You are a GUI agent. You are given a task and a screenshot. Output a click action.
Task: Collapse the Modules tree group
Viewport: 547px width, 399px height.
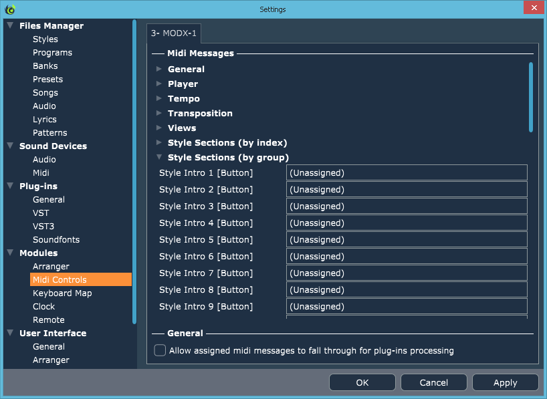(10, 253)
